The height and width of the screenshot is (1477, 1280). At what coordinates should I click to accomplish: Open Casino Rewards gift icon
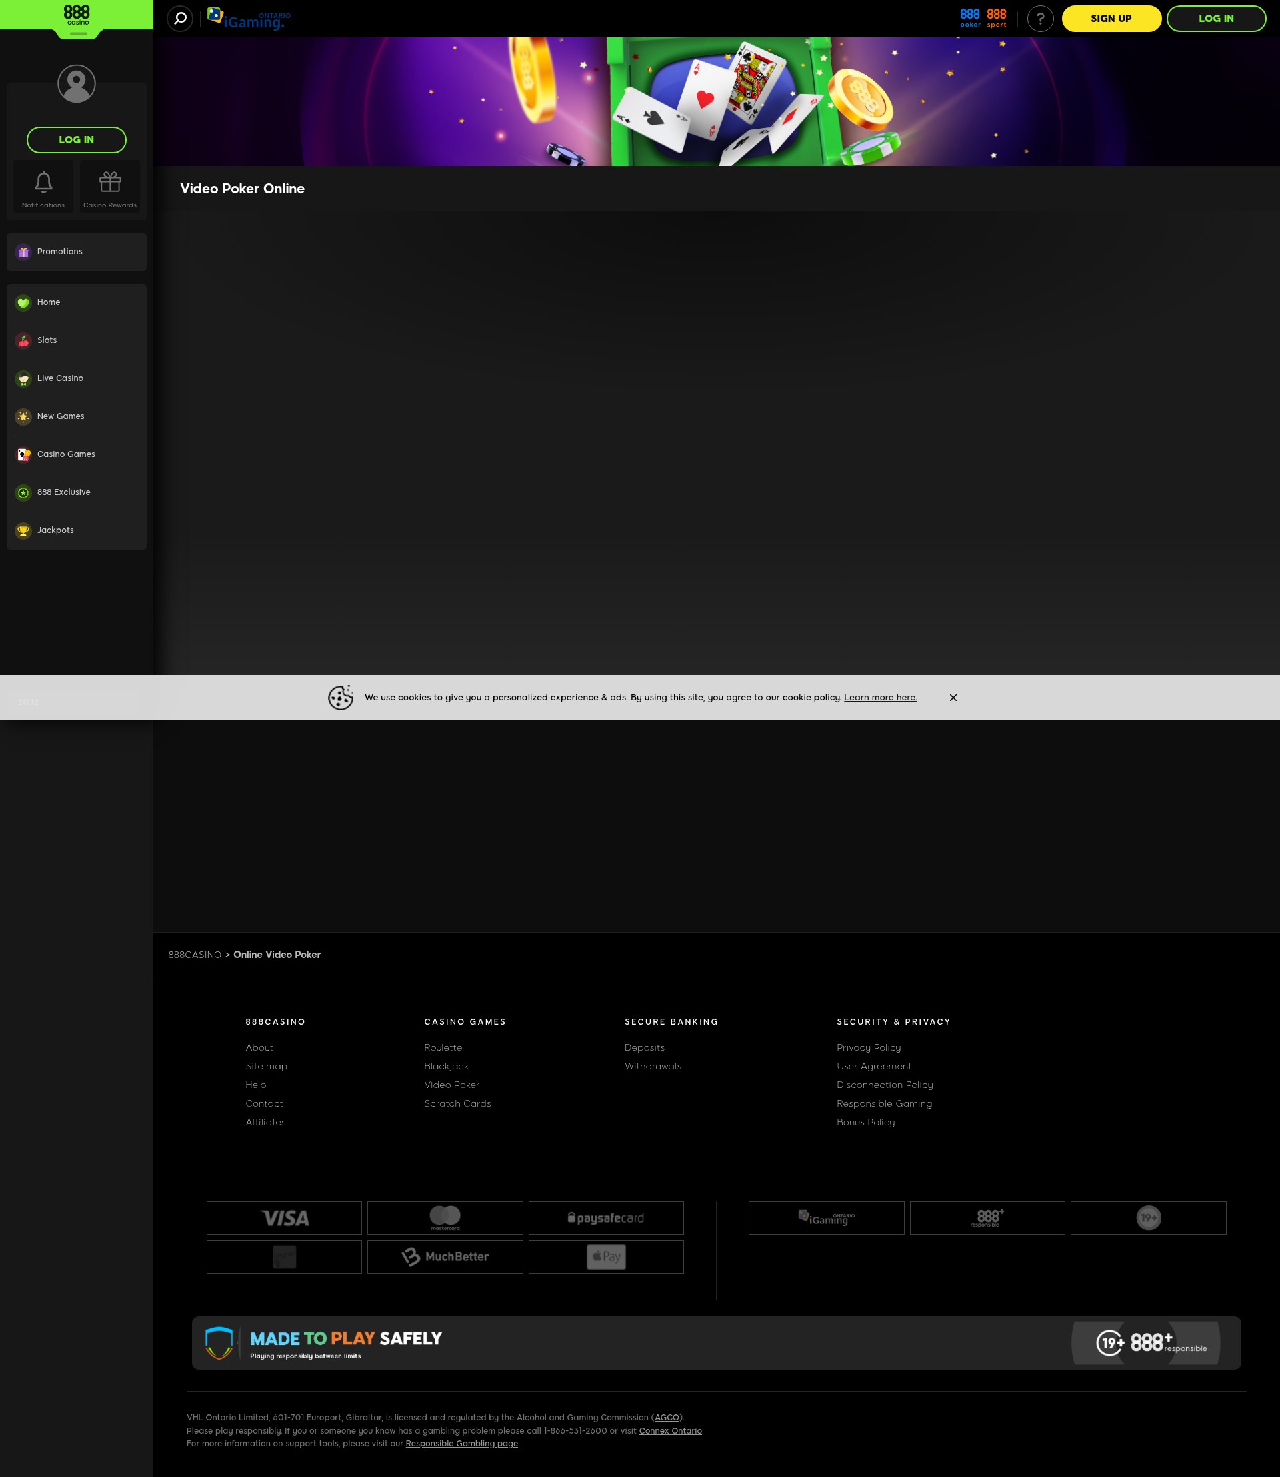(x=110, y=187)
